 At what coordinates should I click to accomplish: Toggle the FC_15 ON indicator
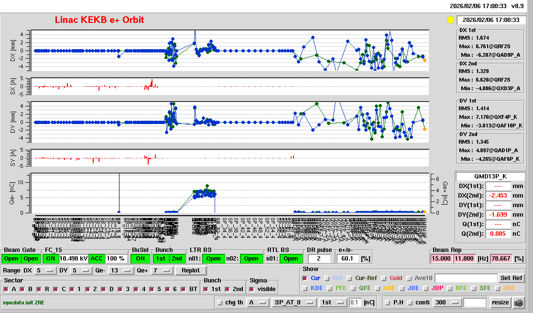point(50,259)
